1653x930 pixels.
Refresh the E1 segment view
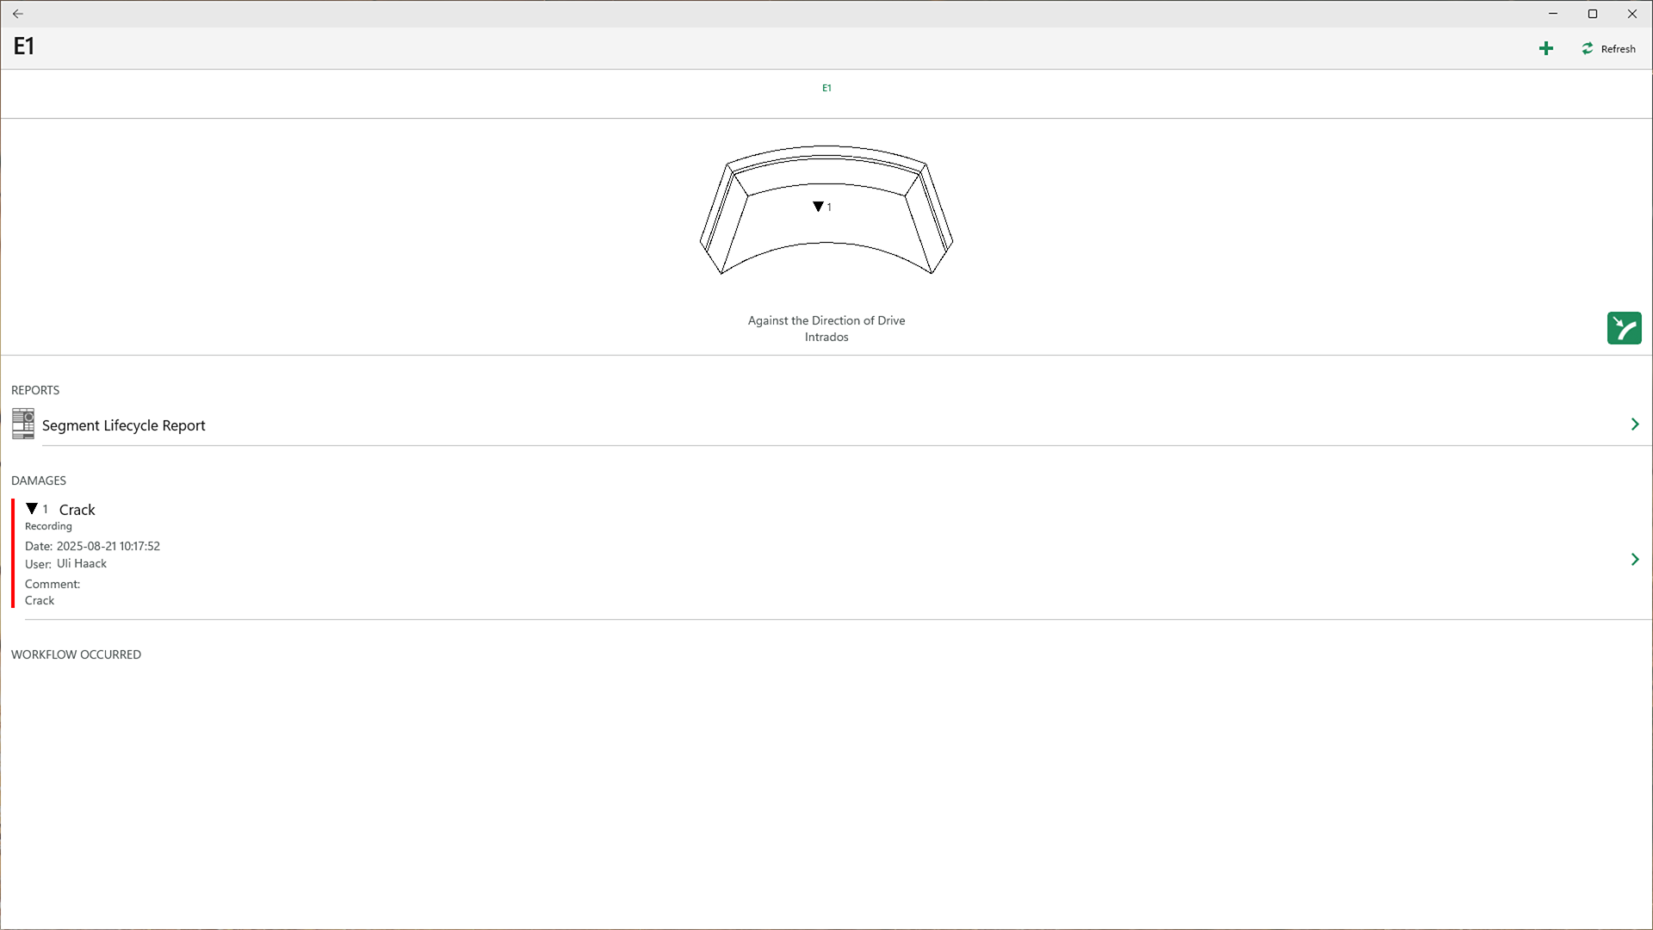click(1608, 49)
